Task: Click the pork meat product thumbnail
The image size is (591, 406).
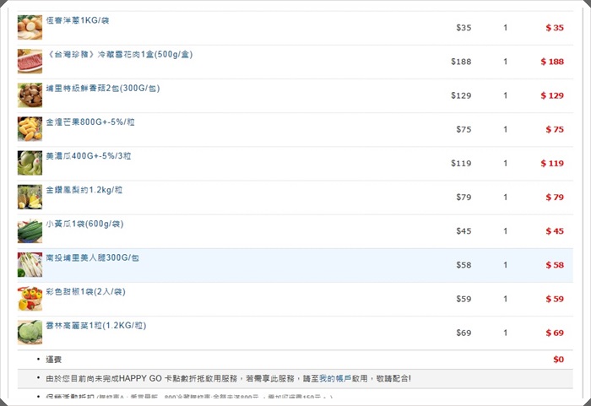Action: click(30, 62)
